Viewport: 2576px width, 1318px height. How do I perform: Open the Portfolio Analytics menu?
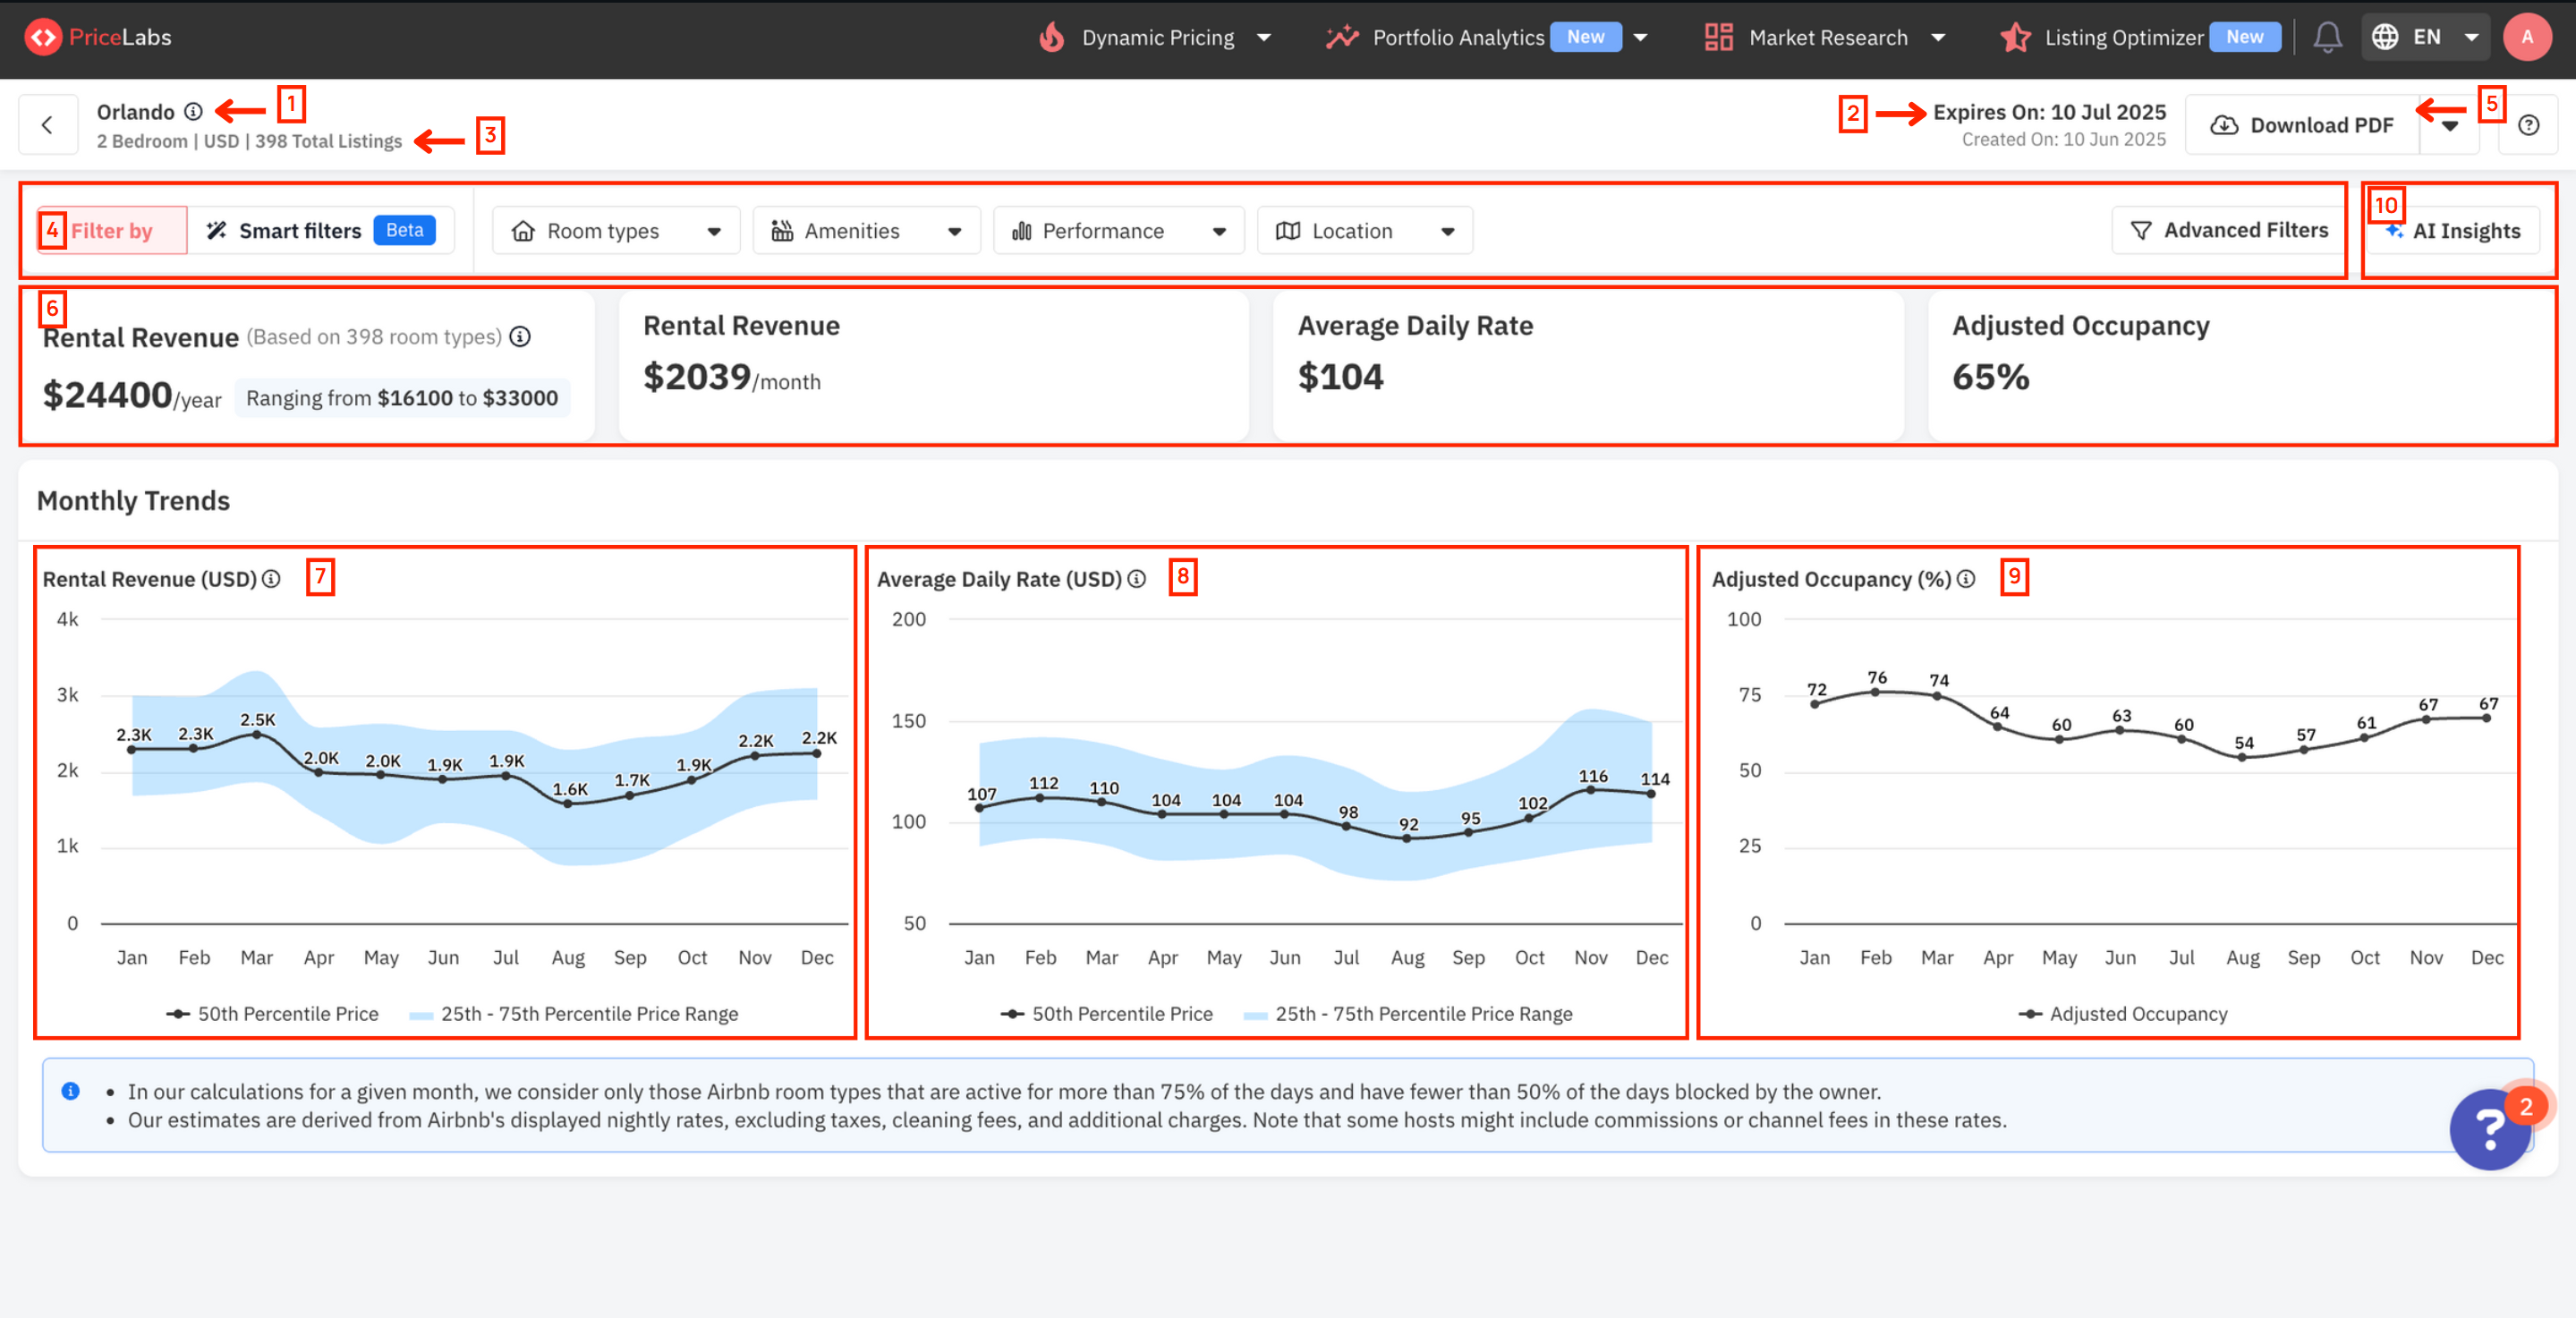(x=1486, y=37)
